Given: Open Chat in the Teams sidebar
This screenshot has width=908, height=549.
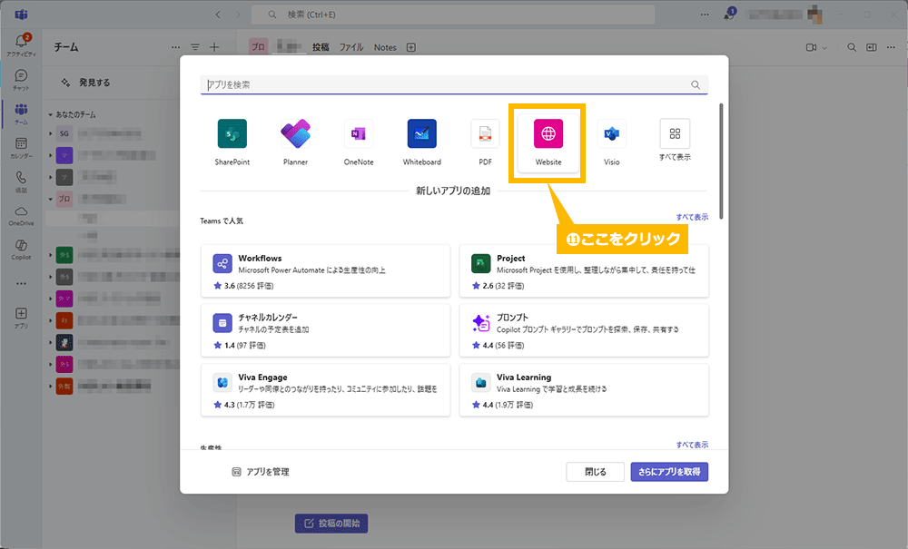Looking at the screenshot, I should [22, 79].
